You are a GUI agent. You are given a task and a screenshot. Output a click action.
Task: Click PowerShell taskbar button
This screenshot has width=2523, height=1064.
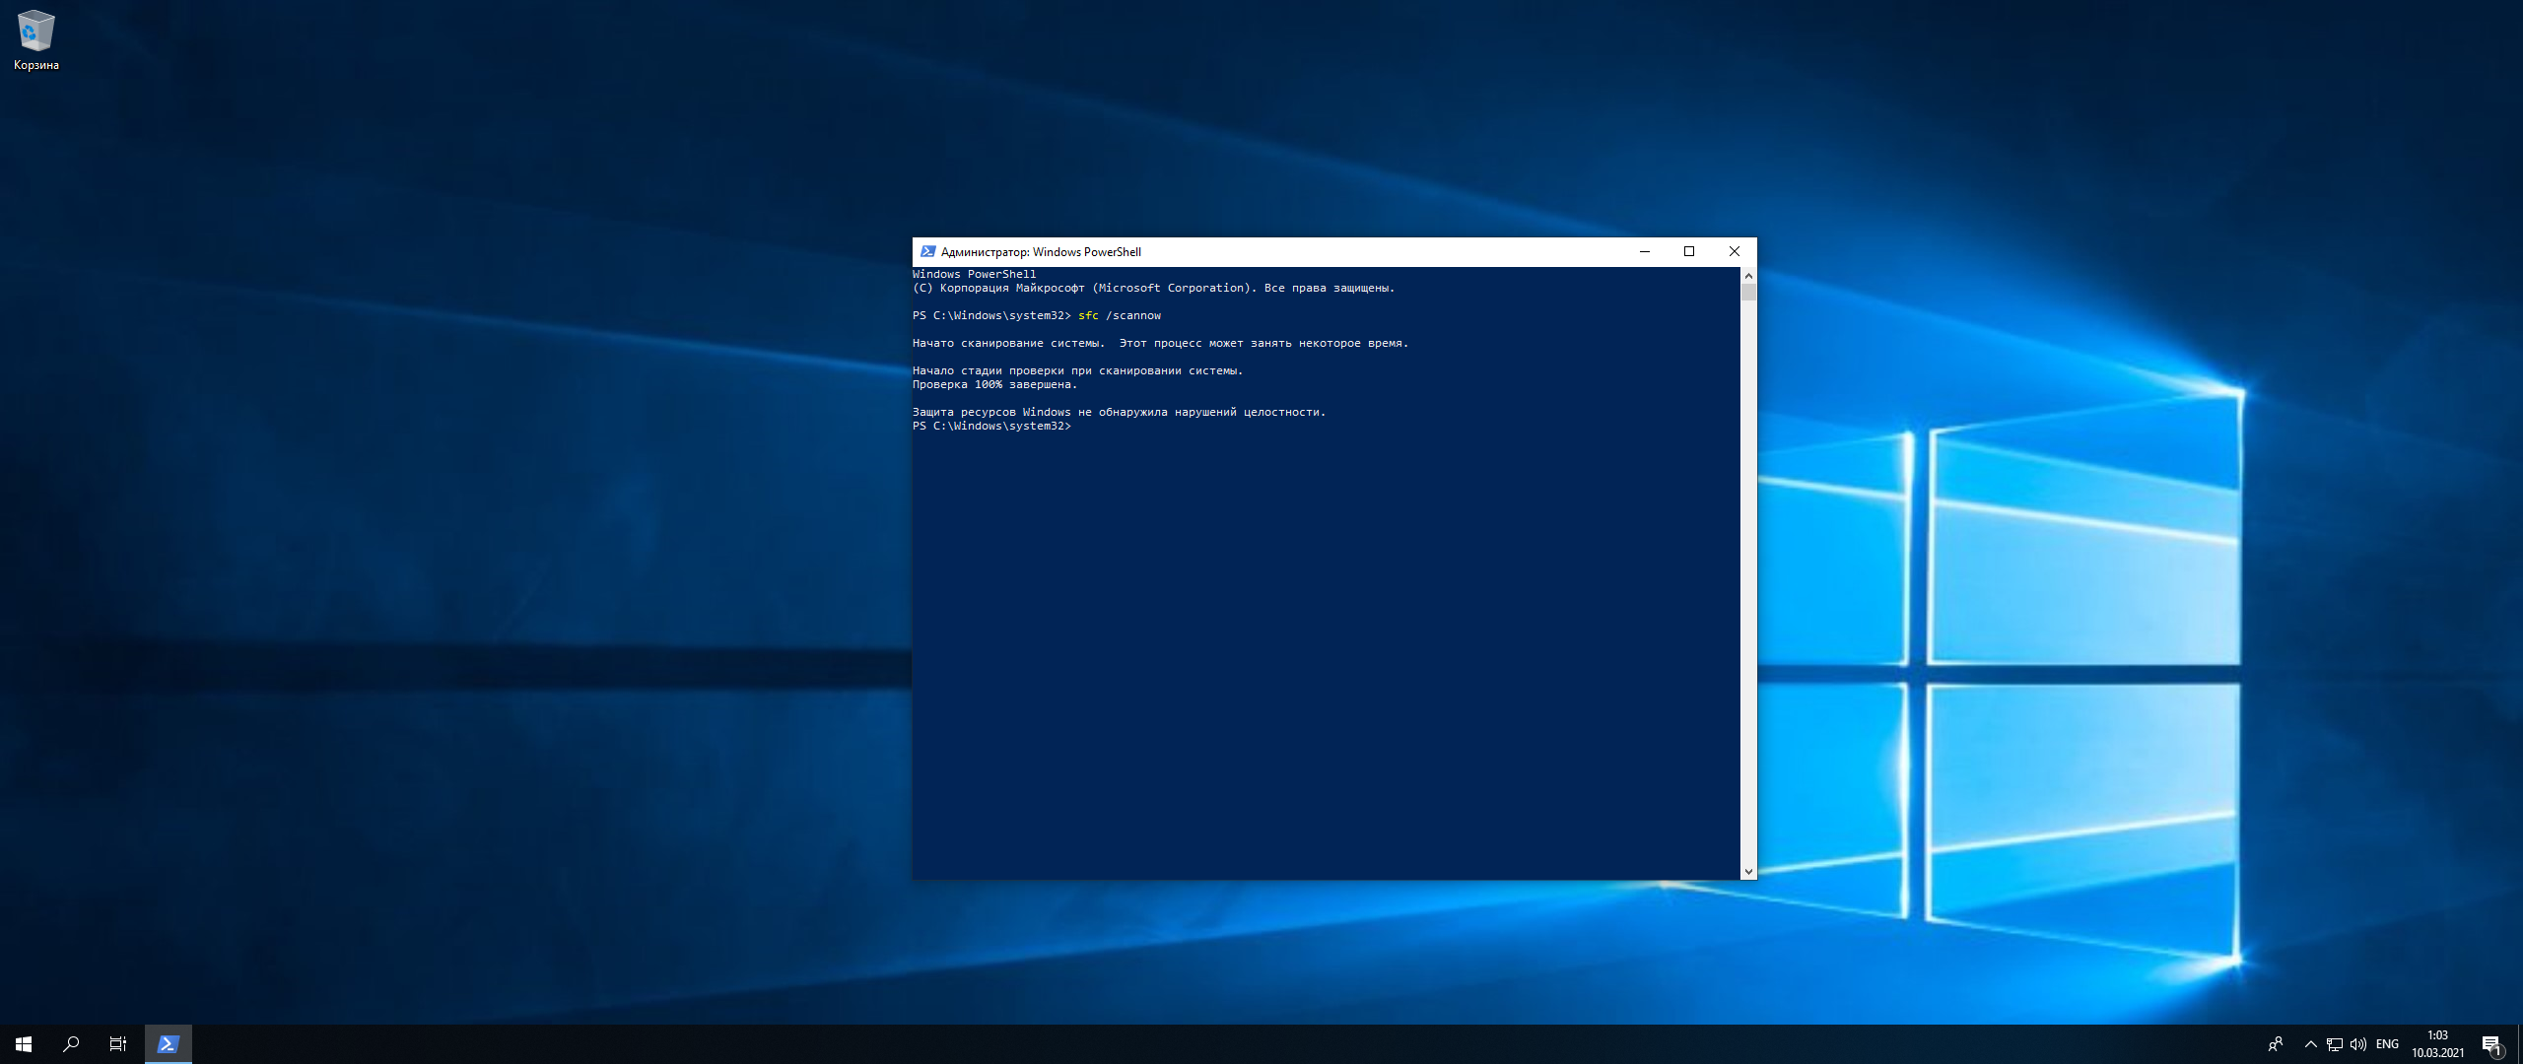point(169,1044)
